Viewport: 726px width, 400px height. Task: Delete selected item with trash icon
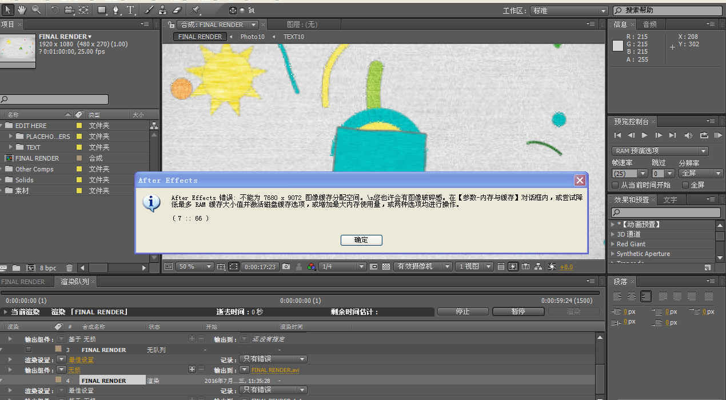[x=69, y=267]
